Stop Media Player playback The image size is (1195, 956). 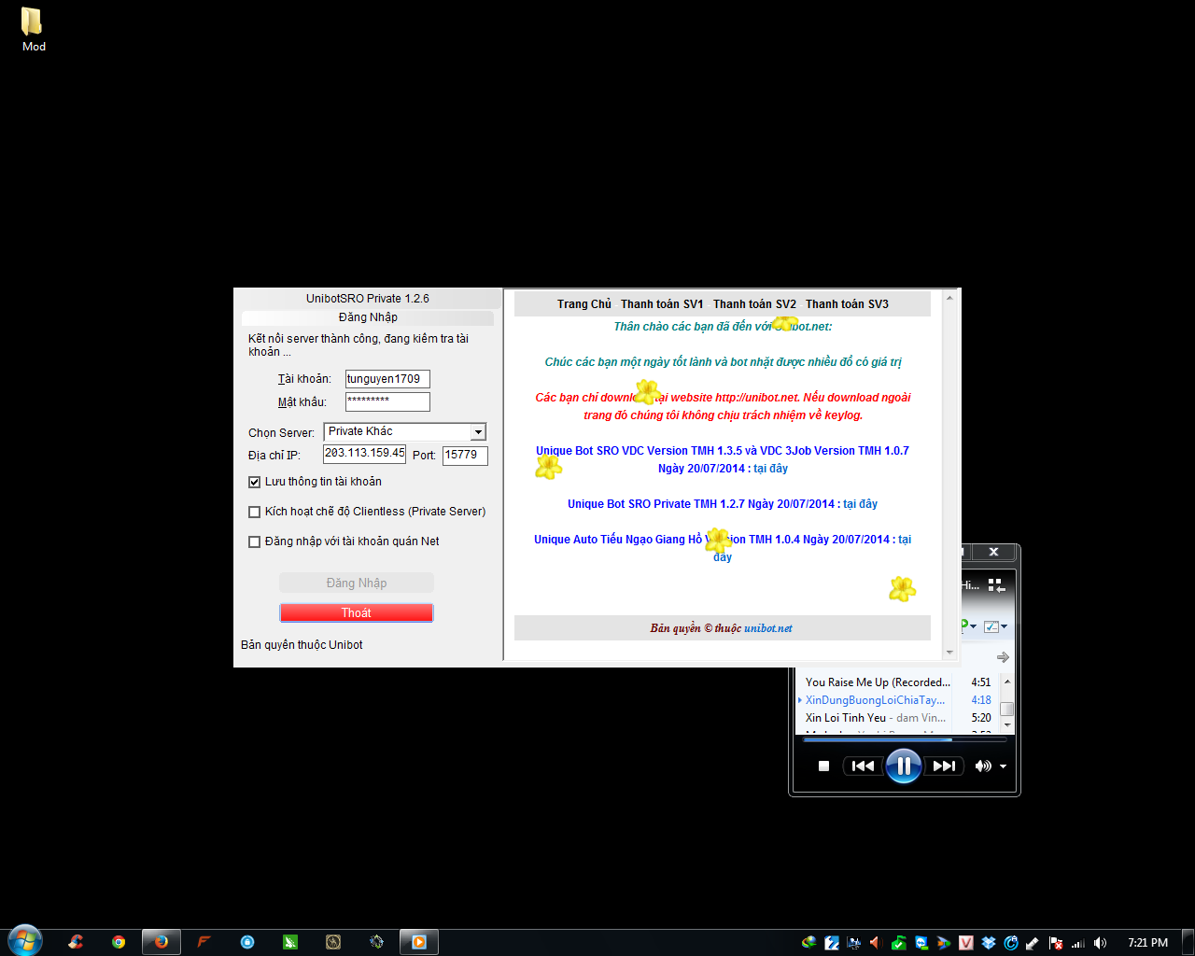(823, 766)
